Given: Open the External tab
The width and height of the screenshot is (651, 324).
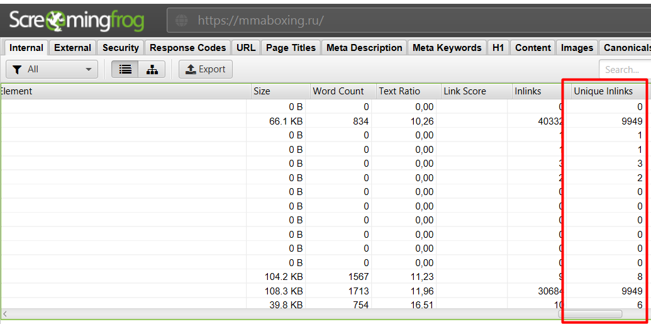Looking at the screenshot, I should (72, 48).
